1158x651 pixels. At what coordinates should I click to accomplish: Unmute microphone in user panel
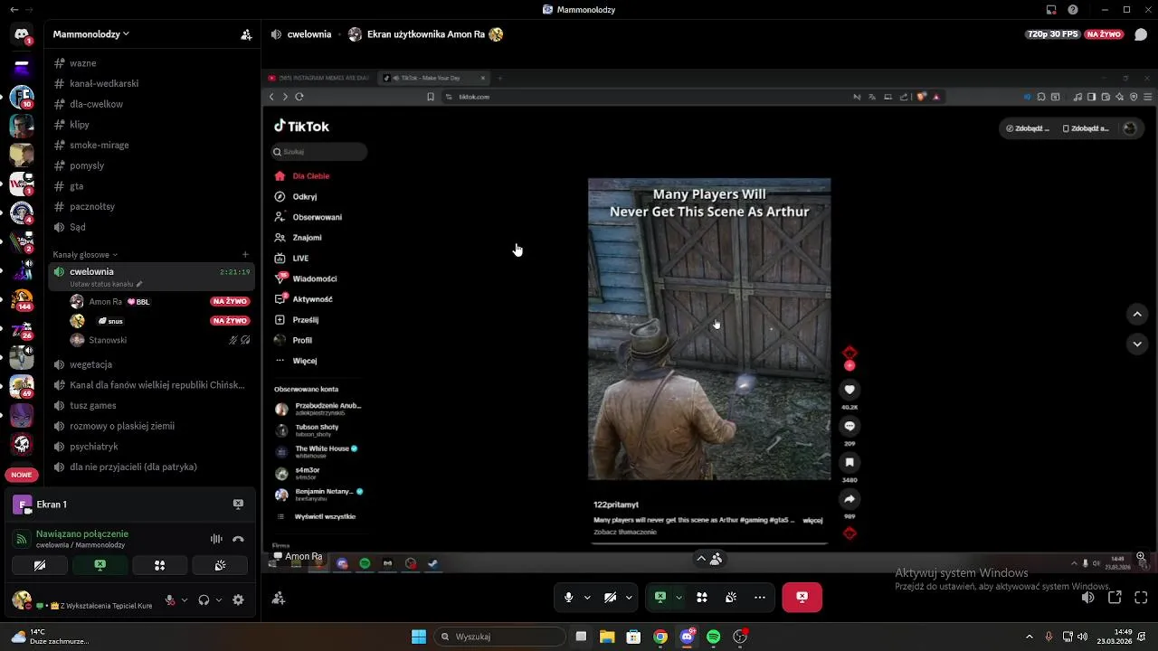click(169, 599)
